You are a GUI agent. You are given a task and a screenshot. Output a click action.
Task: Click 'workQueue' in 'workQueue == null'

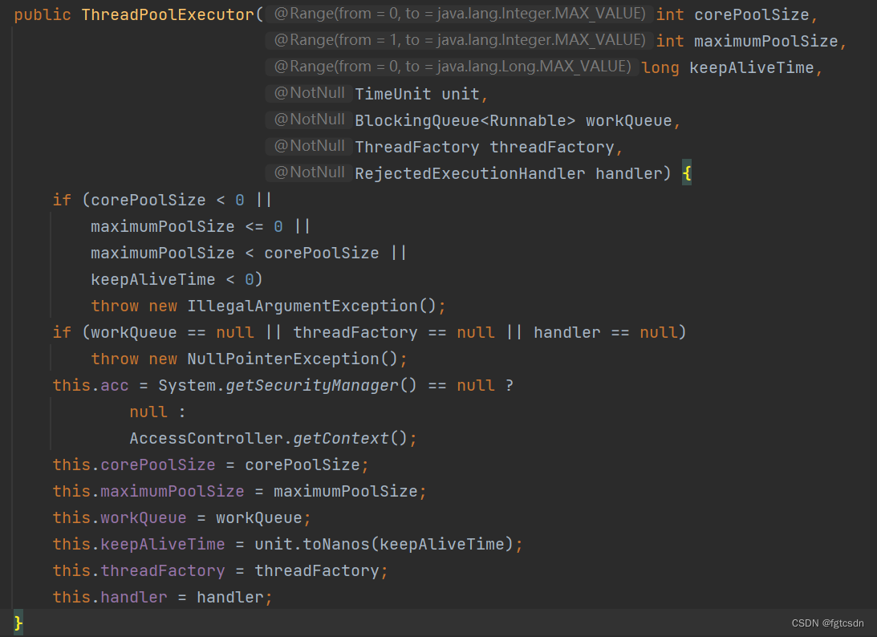point(134,333)
